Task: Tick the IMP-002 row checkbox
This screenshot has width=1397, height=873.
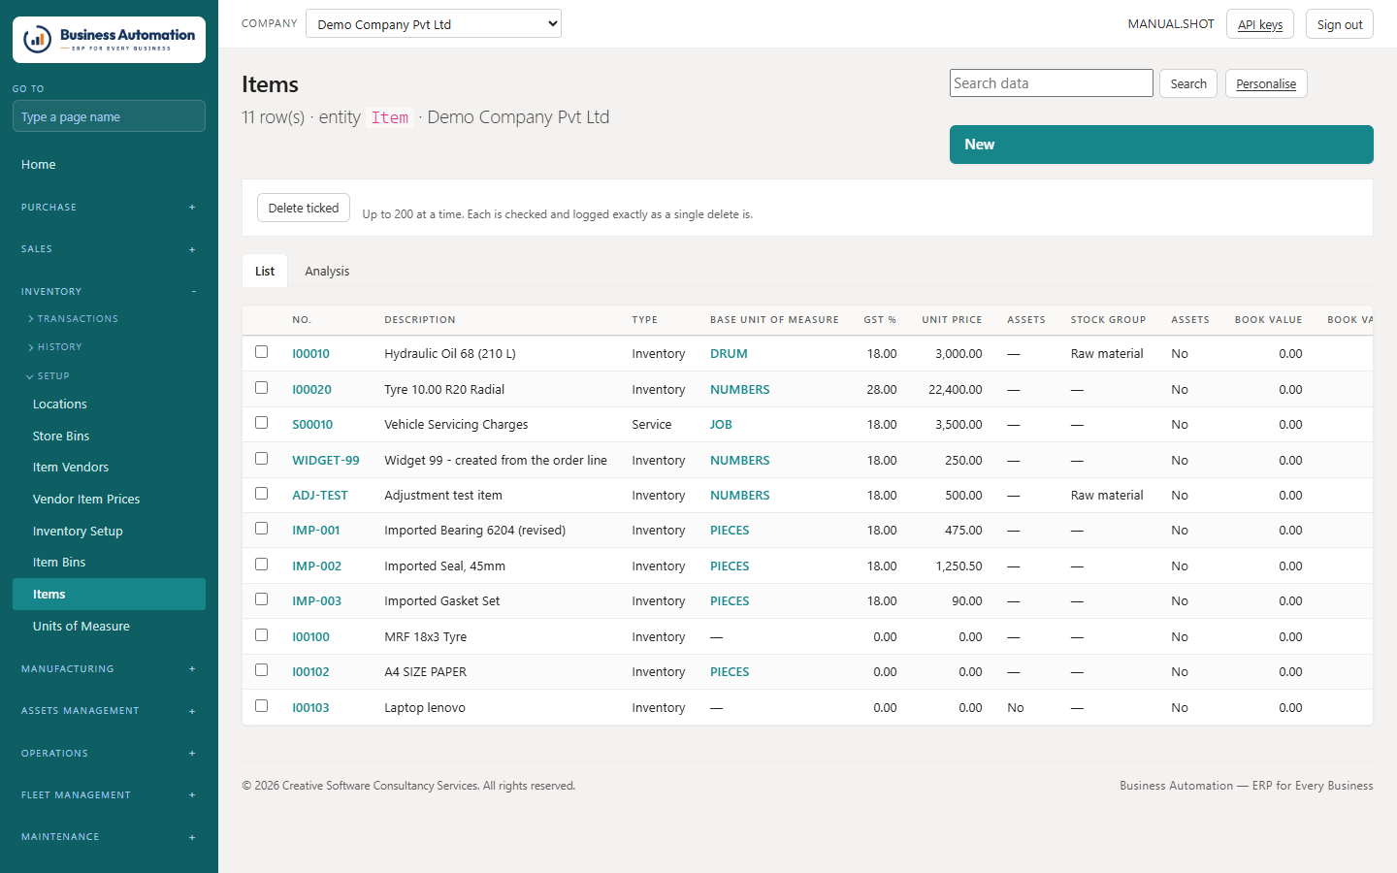Action: [x=261, y=564]
